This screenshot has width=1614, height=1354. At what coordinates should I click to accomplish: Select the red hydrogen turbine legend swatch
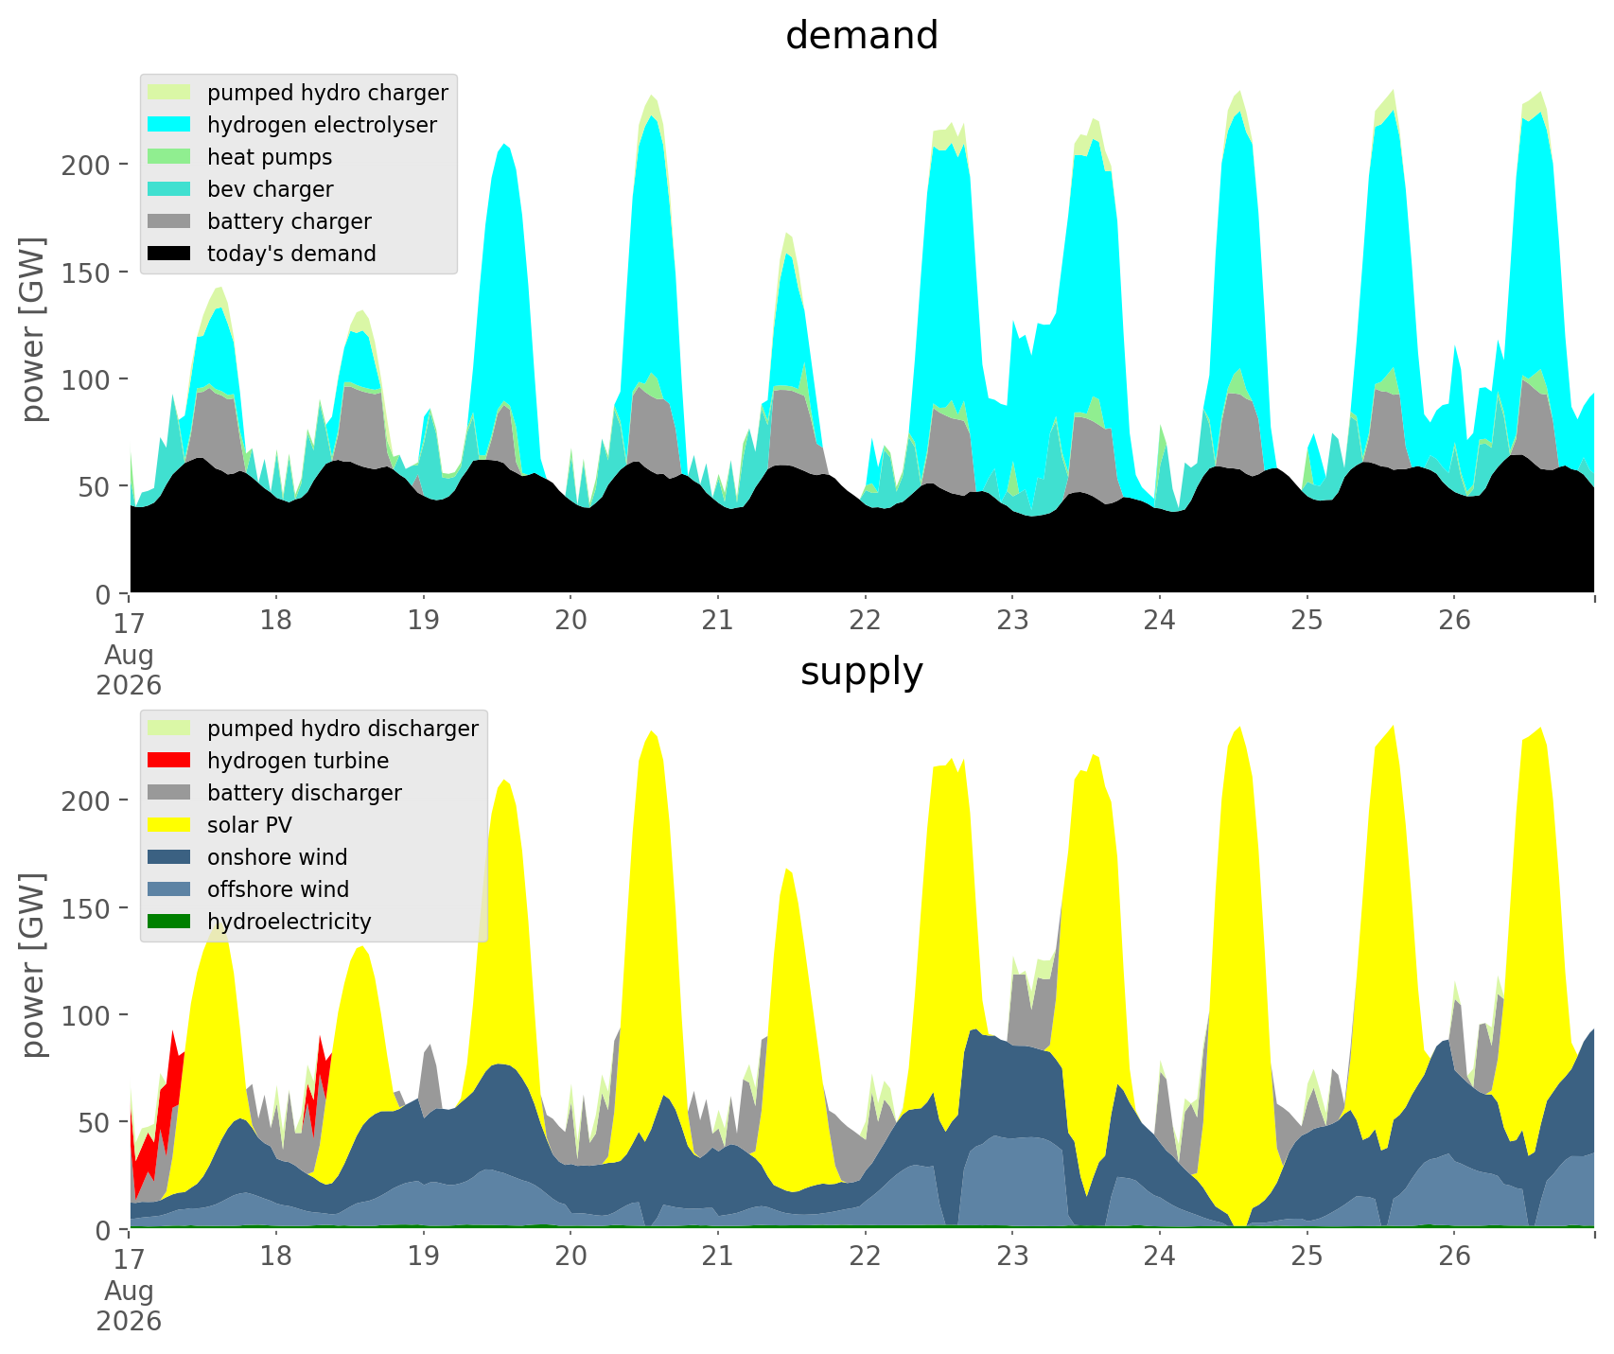pos(171,761)
